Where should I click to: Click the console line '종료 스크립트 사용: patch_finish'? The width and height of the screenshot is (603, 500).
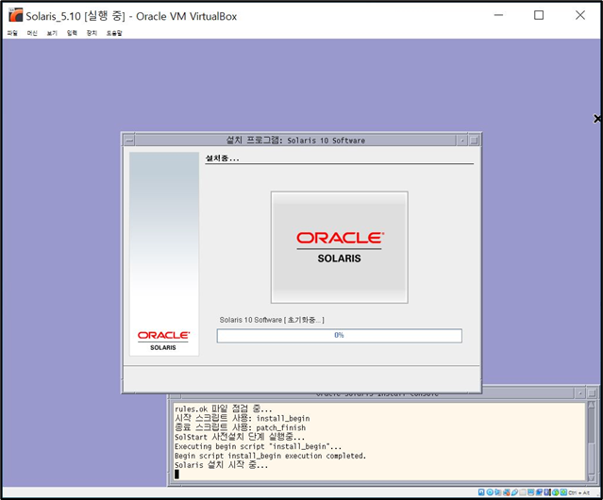pos(240,427)
